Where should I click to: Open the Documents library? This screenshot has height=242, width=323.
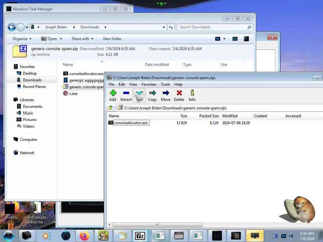pyautogui.click(x=32, y=107)
